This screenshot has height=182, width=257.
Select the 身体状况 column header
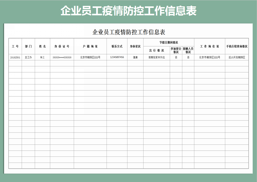pyautogui.click(x=135, y=47)
